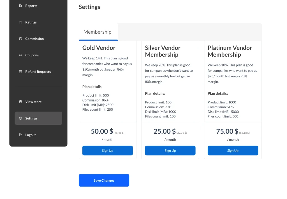Select Refund Requests menu item
The image size is (287, 199).
38,71
